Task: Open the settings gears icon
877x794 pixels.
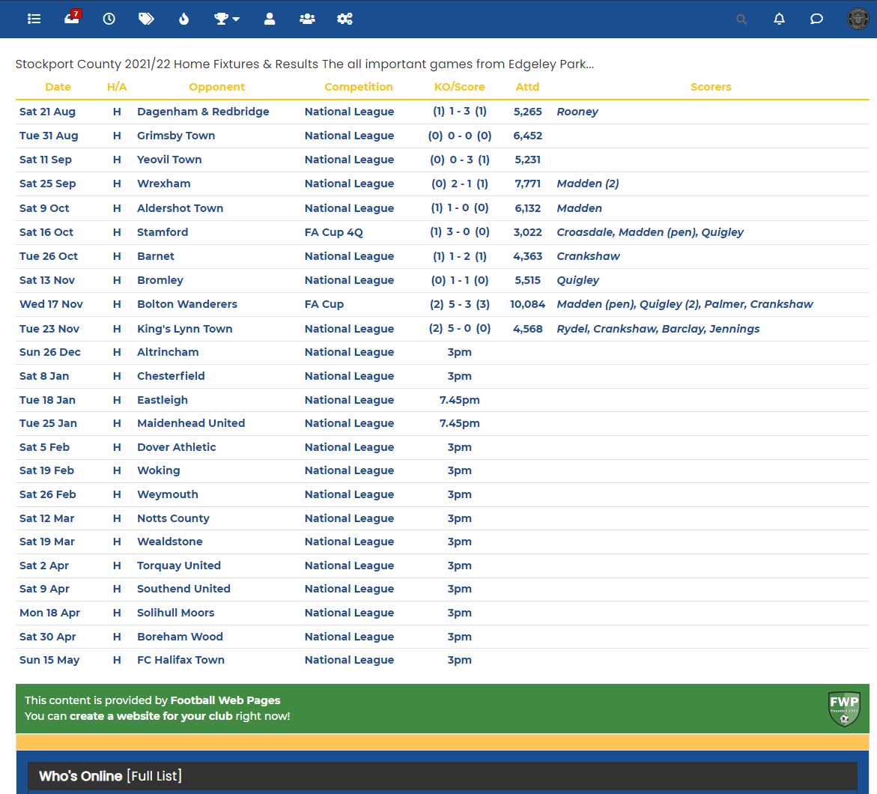Action: [345, 19]
